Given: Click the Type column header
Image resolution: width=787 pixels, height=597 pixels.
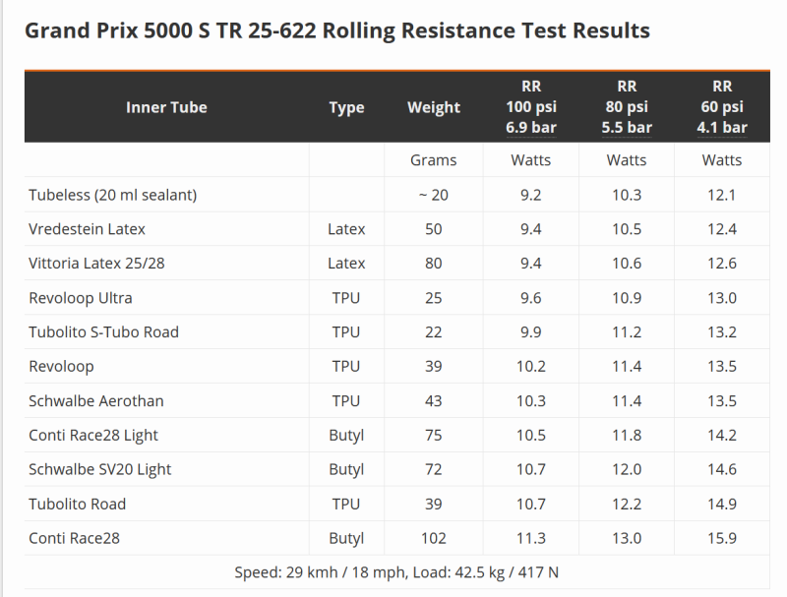Looking at the screenshot, I should point(346,107).
